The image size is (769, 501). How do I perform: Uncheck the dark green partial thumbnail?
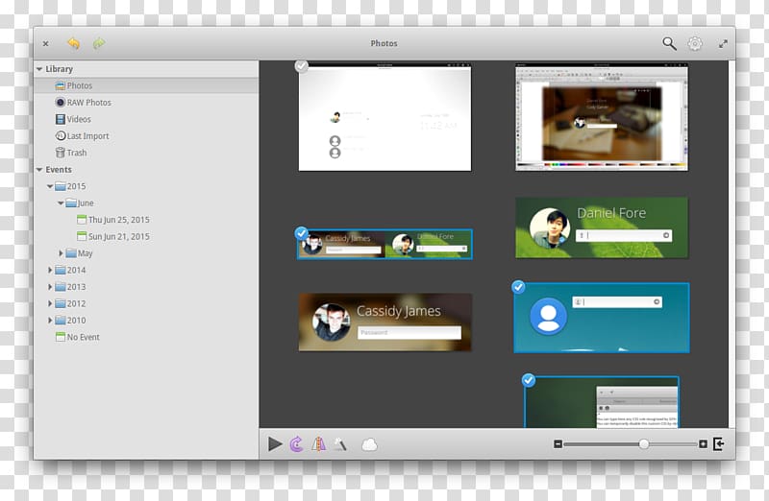tap(528, 380)
